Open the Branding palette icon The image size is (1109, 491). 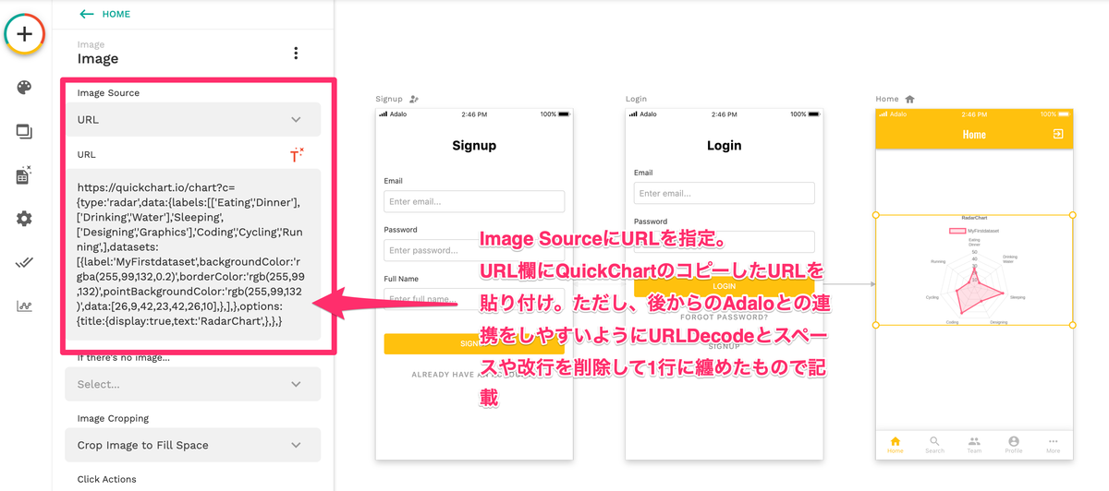point(24,88)
